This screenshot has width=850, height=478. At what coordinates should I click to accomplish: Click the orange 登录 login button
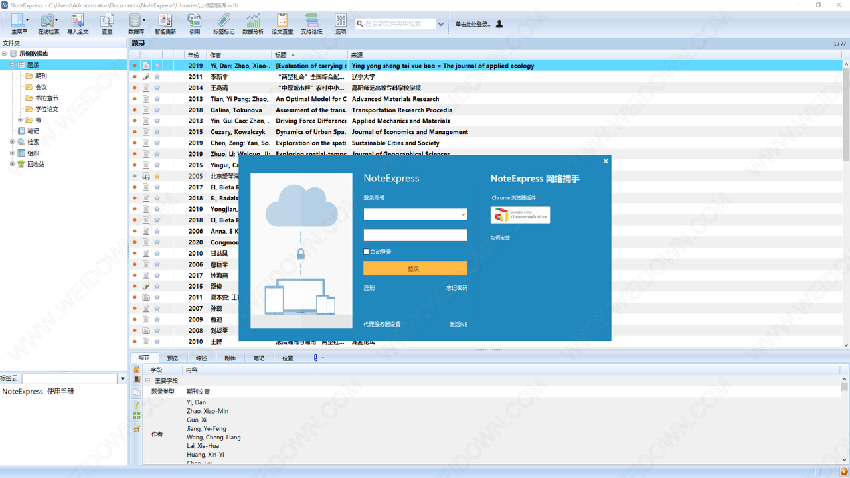pyautogui.click(x=415, y=268)
